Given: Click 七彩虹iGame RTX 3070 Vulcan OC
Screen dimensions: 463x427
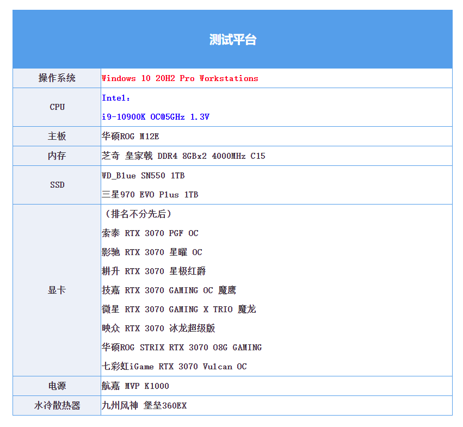Looking at the screenshot, I should click(x=174, y=367).
